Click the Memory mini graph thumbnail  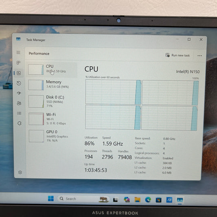point(36,85)
